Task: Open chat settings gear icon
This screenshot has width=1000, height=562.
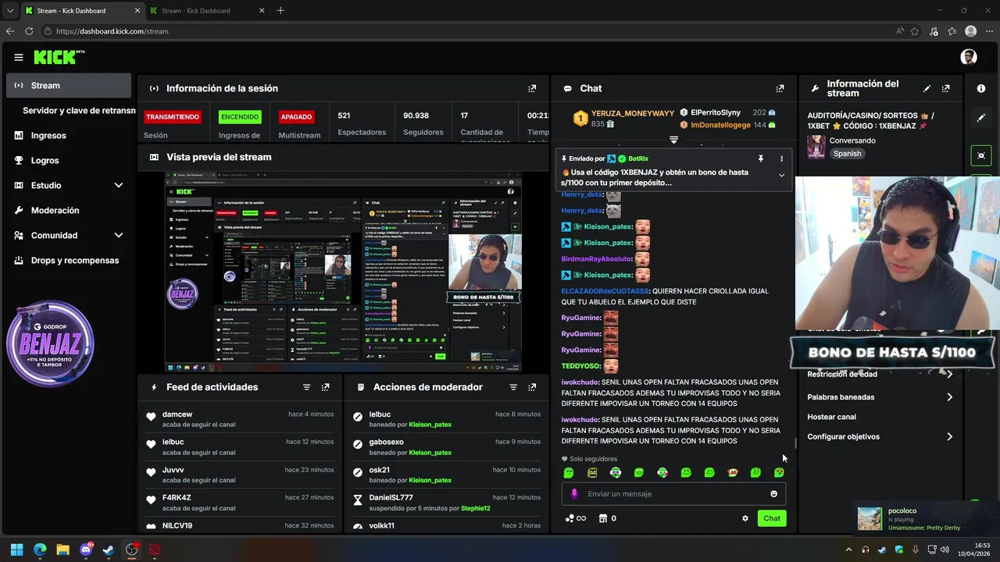Action: click(745, 518)
